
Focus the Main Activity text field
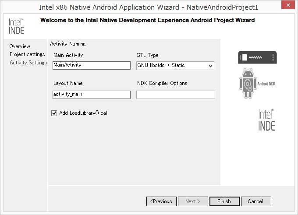(x=92, y=65)
